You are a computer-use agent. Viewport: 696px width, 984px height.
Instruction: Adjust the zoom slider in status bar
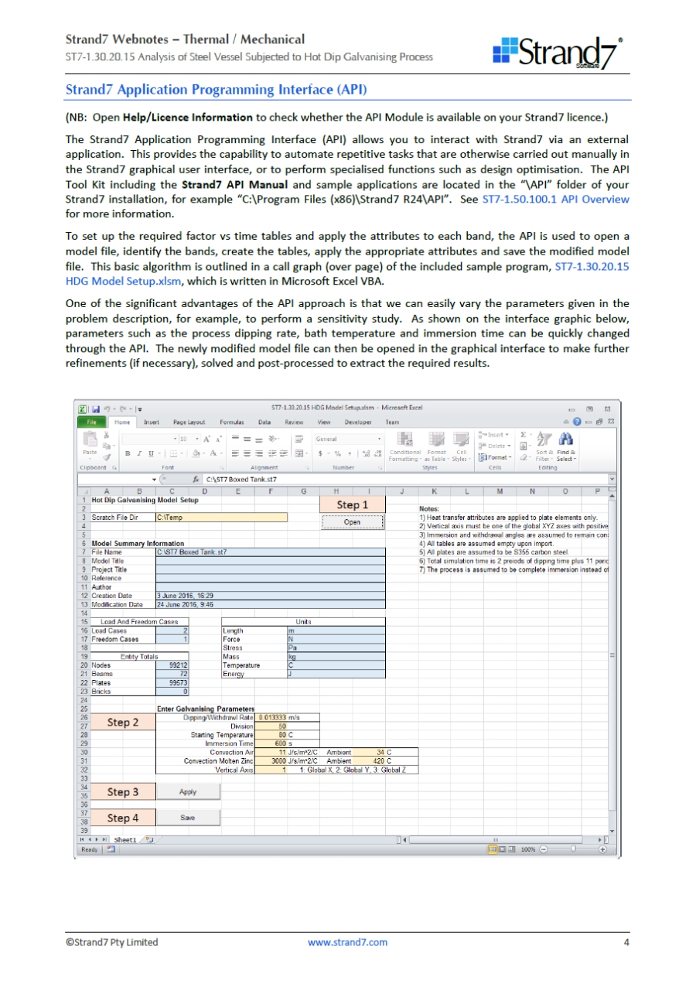tap(573, 849)
